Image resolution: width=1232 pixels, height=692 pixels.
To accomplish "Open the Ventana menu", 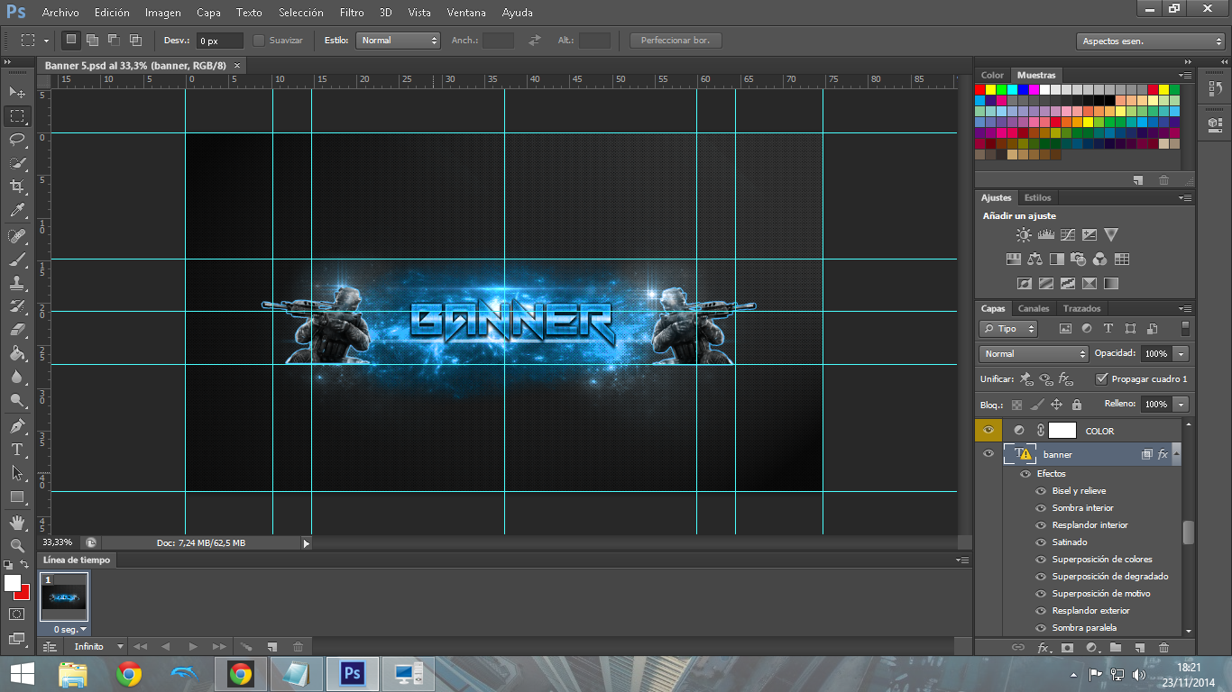I will point(466,13).
